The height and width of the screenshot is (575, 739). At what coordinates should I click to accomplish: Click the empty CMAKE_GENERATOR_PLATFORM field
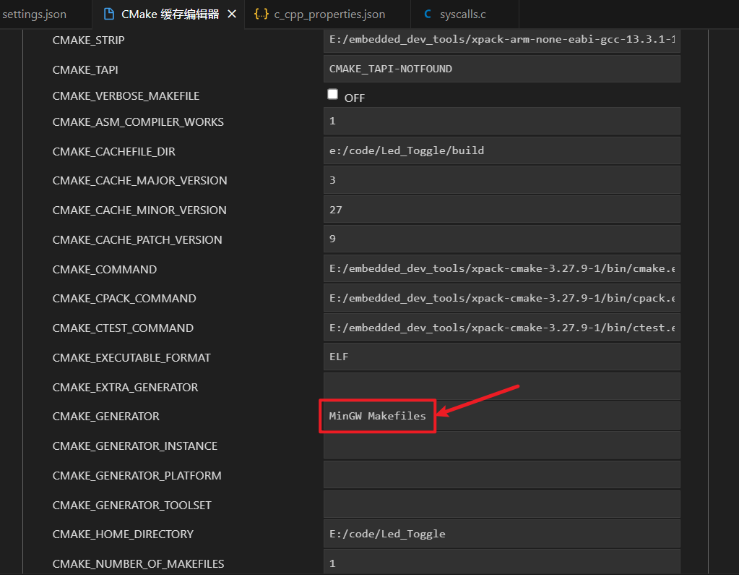[x=502, y=475]
